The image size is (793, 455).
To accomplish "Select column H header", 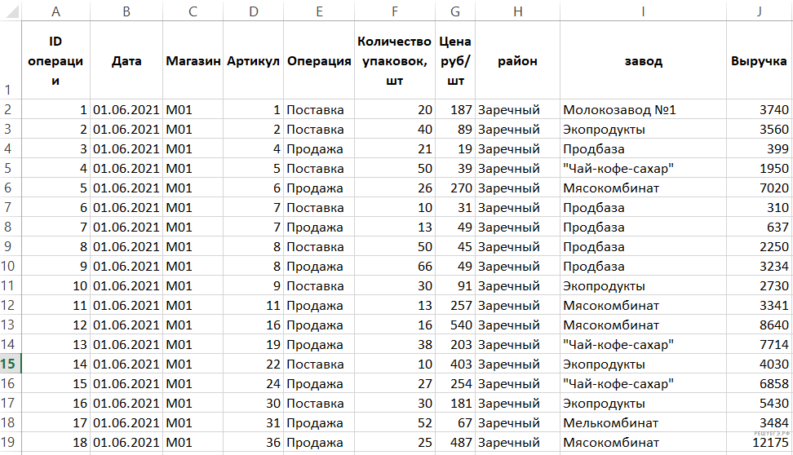I will (518, 11).
